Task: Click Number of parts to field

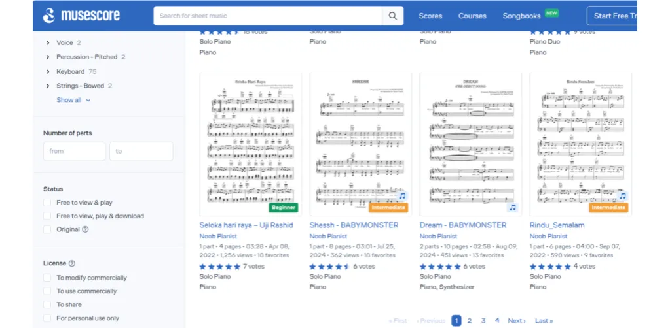Action: pyautogui.click(x=141, y=152)
